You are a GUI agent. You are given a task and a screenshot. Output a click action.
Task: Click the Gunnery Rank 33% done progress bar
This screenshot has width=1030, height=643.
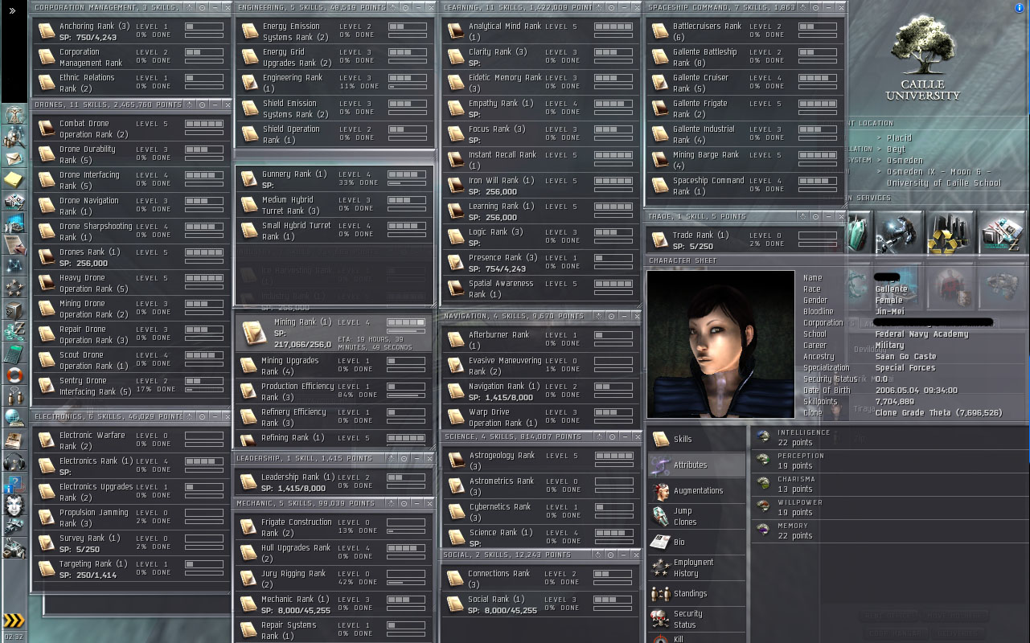(x=407, y=184)
